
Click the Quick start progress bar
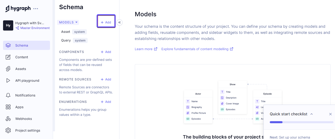301,122
